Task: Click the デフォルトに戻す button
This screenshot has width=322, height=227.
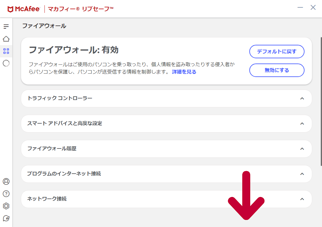Action: [277, 52]
